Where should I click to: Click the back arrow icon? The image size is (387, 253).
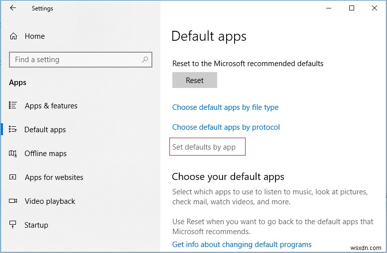(13, 8)
